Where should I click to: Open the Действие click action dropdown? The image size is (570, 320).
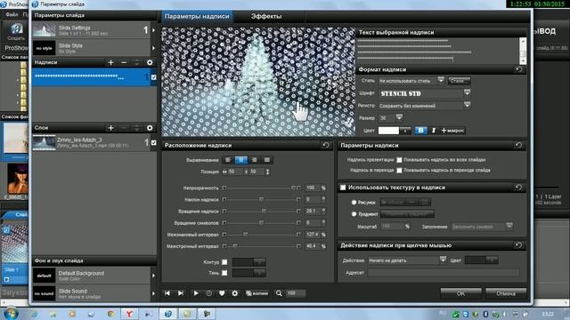tap(443, 260)
